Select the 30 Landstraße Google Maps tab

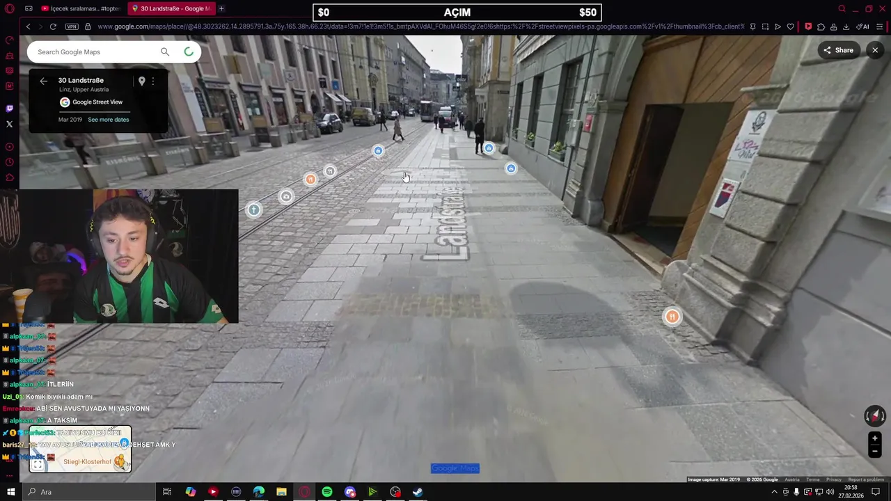click(172, 8)
